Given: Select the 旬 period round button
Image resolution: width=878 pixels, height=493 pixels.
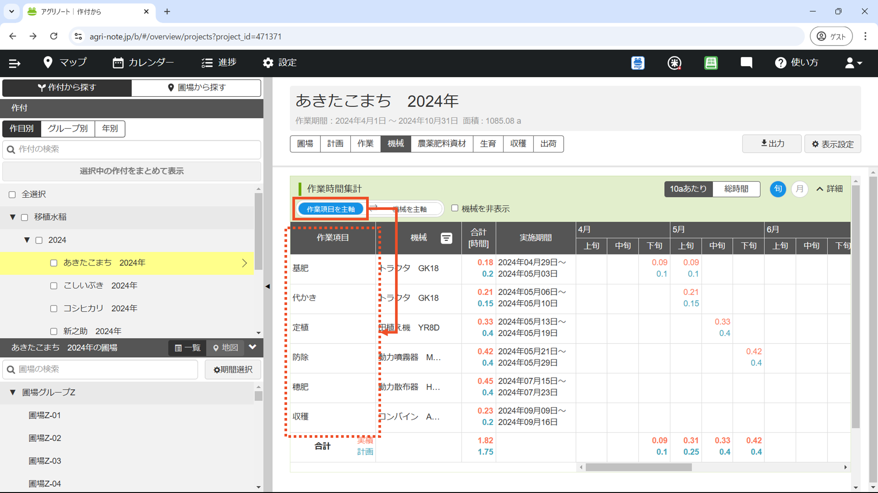Looking at the screenshot, I should (x=778, y=189).
